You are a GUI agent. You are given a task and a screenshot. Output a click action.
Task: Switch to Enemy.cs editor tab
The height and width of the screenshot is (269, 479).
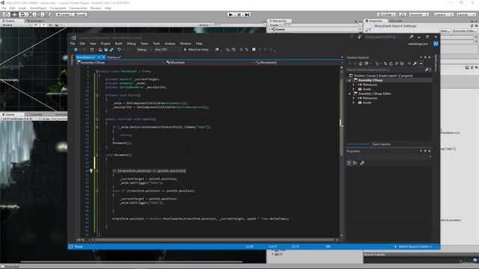pos(114,58)
